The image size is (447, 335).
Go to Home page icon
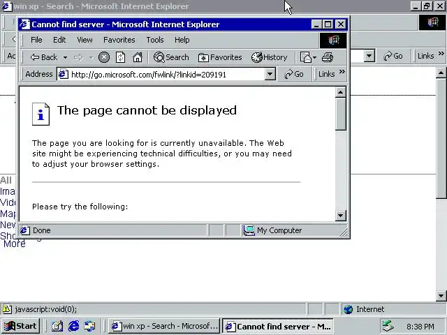138,57
